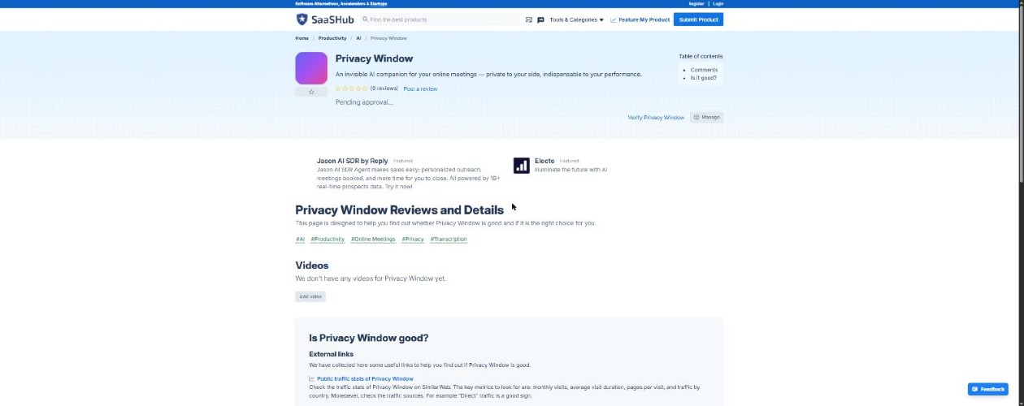1024x406 pixels.
Task: Go to AI breadcrumb
Action: pos(358,38)
